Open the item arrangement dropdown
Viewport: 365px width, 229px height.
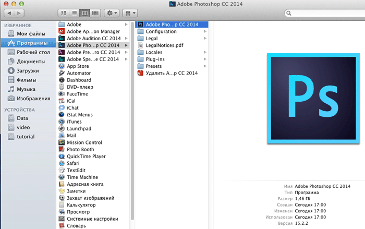pos(130,13)
